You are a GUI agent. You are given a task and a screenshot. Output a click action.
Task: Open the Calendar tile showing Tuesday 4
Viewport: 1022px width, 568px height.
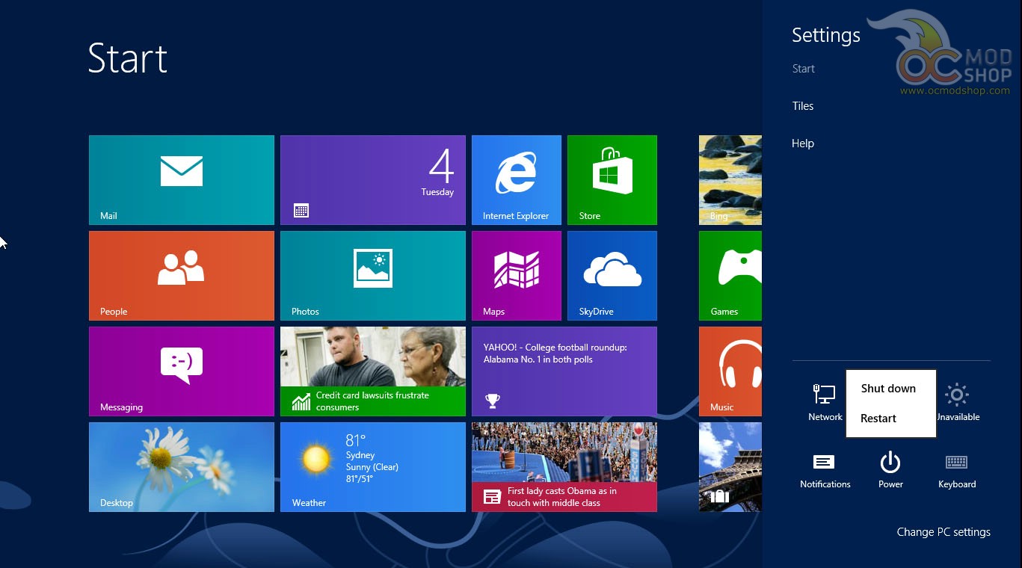click(x=373, y=180)
